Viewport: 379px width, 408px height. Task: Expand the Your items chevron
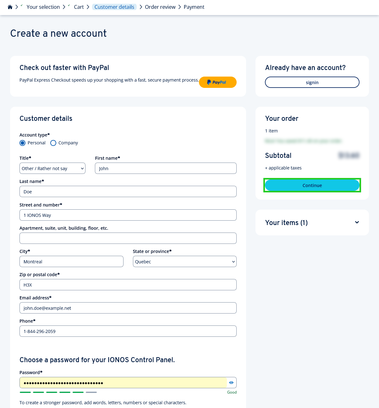point(357,223)
